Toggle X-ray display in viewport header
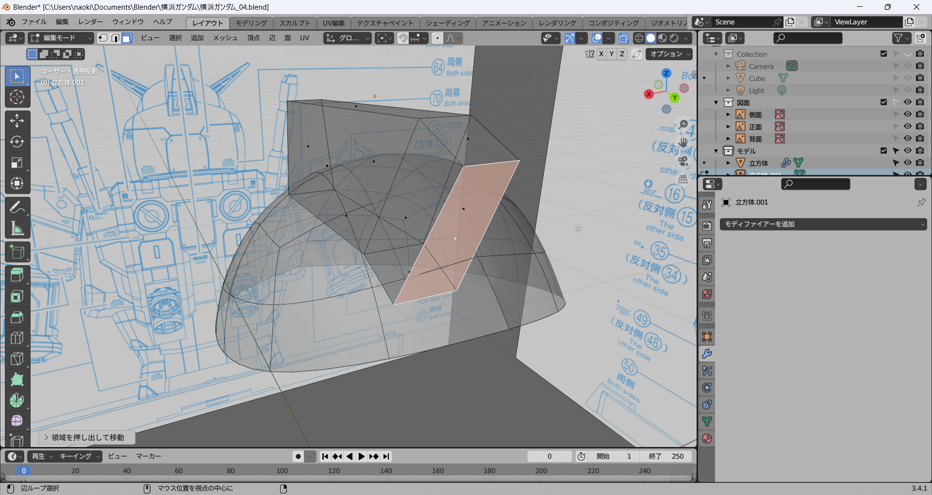 tap(624, 38)
